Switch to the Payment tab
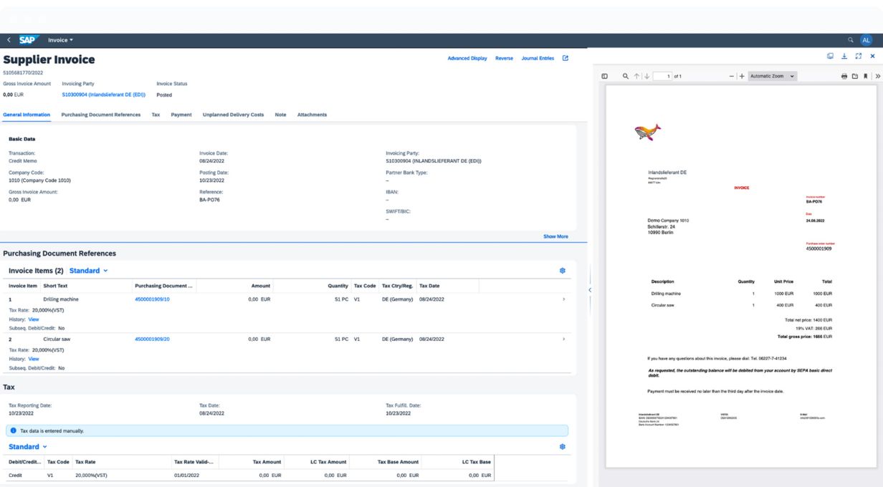The width and height of the screenshot is (883, 487). pyautogui.click(x=181, y=115)
